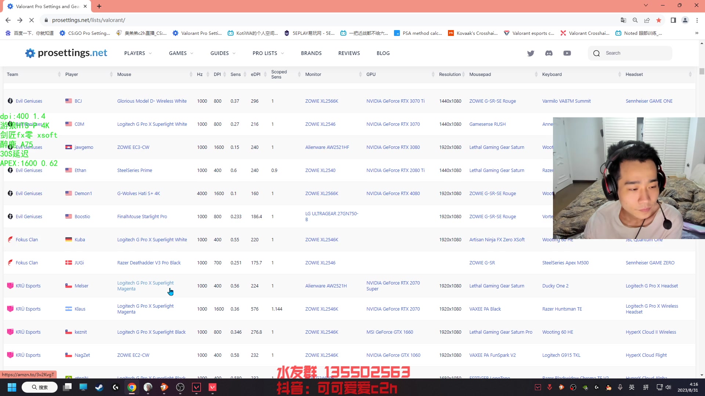705x396 pixels.
Task: Open the Twitter icon in site header
Action: click(531, 53)
